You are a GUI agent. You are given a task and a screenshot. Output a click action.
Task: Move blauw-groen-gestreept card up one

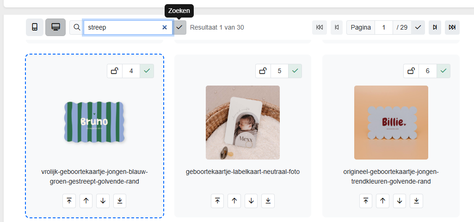point(86,201)
